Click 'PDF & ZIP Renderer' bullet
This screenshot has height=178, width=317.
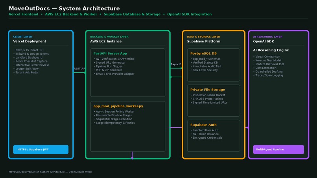[x=108, y=70]
